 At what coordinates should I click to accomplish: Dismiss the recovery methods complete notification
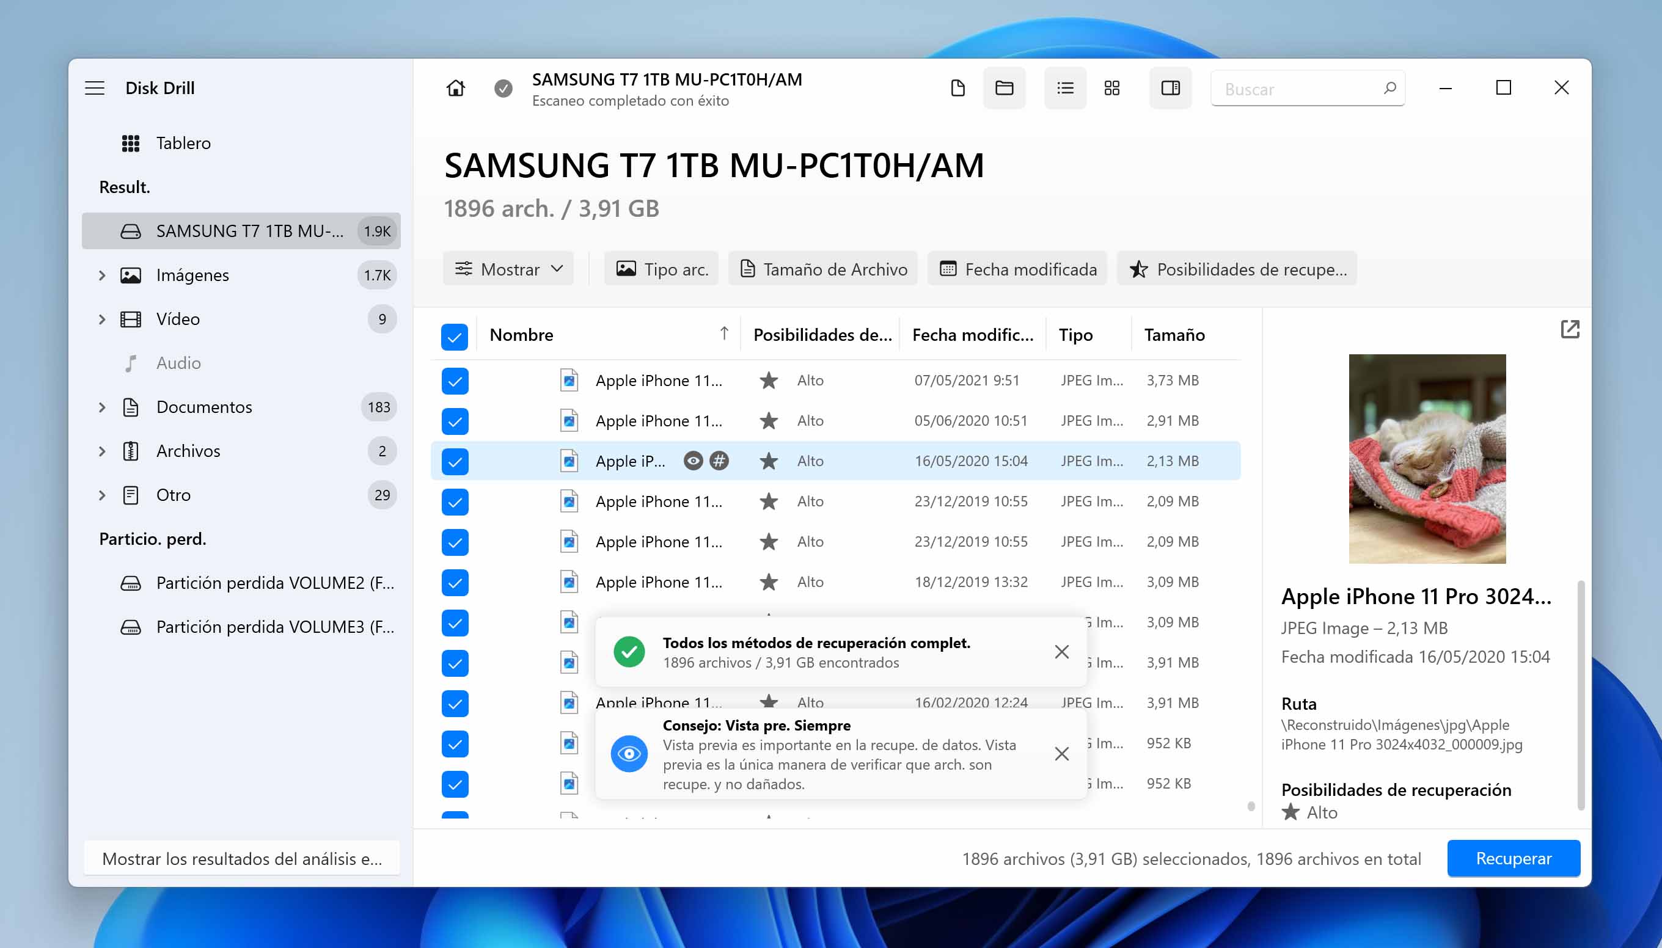pyautogui.click(x=1061, y=652)
